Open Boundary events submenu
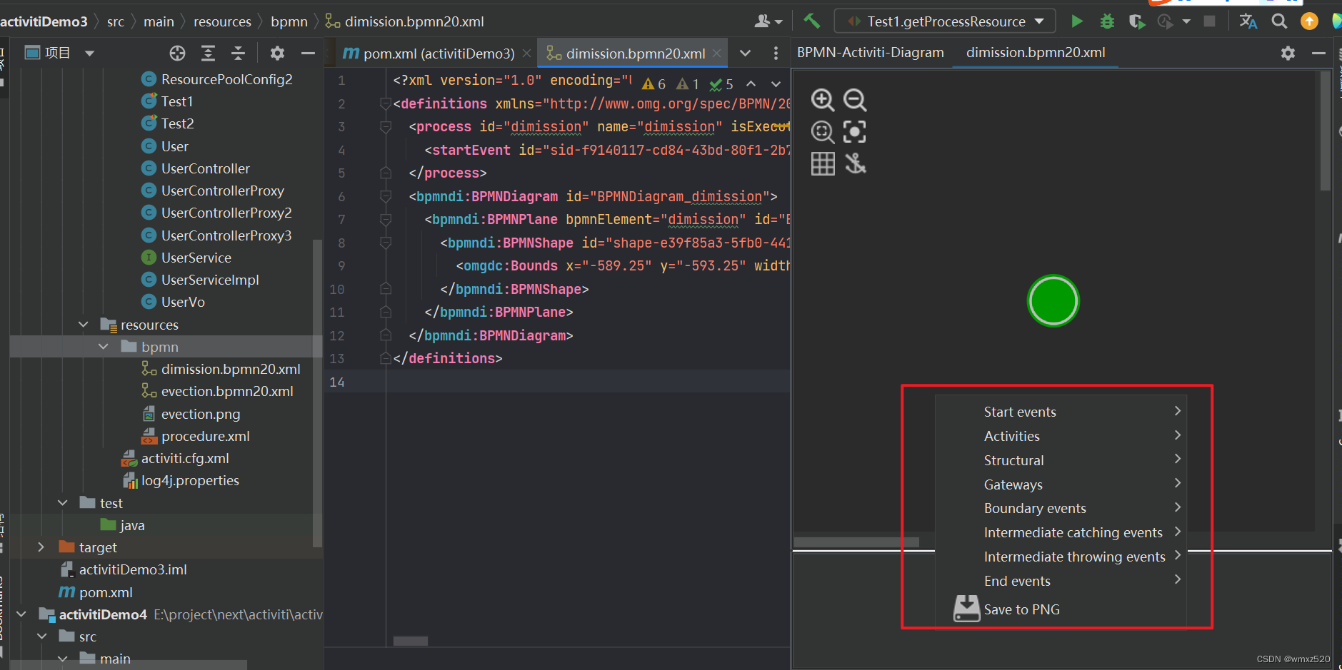 1061,508
